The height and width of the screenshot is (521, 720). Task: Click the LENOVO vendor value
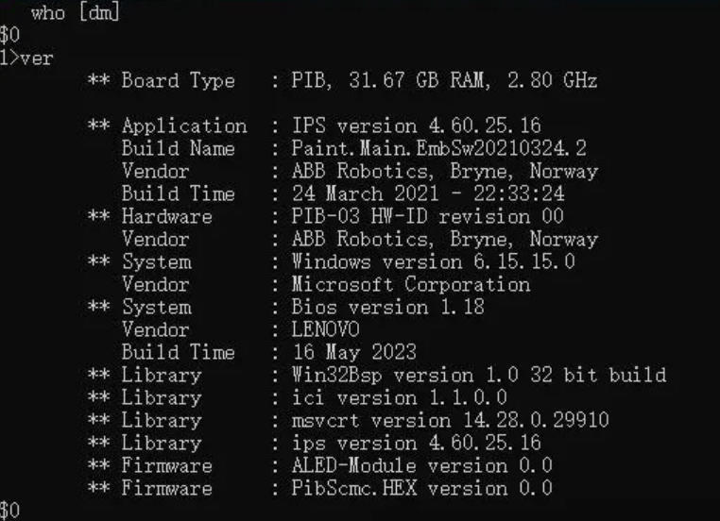pyautogui.click(x=326, y=330)
